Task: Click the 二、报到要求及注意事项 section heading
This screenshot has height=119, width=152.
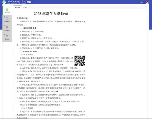Action: [29, 52]
